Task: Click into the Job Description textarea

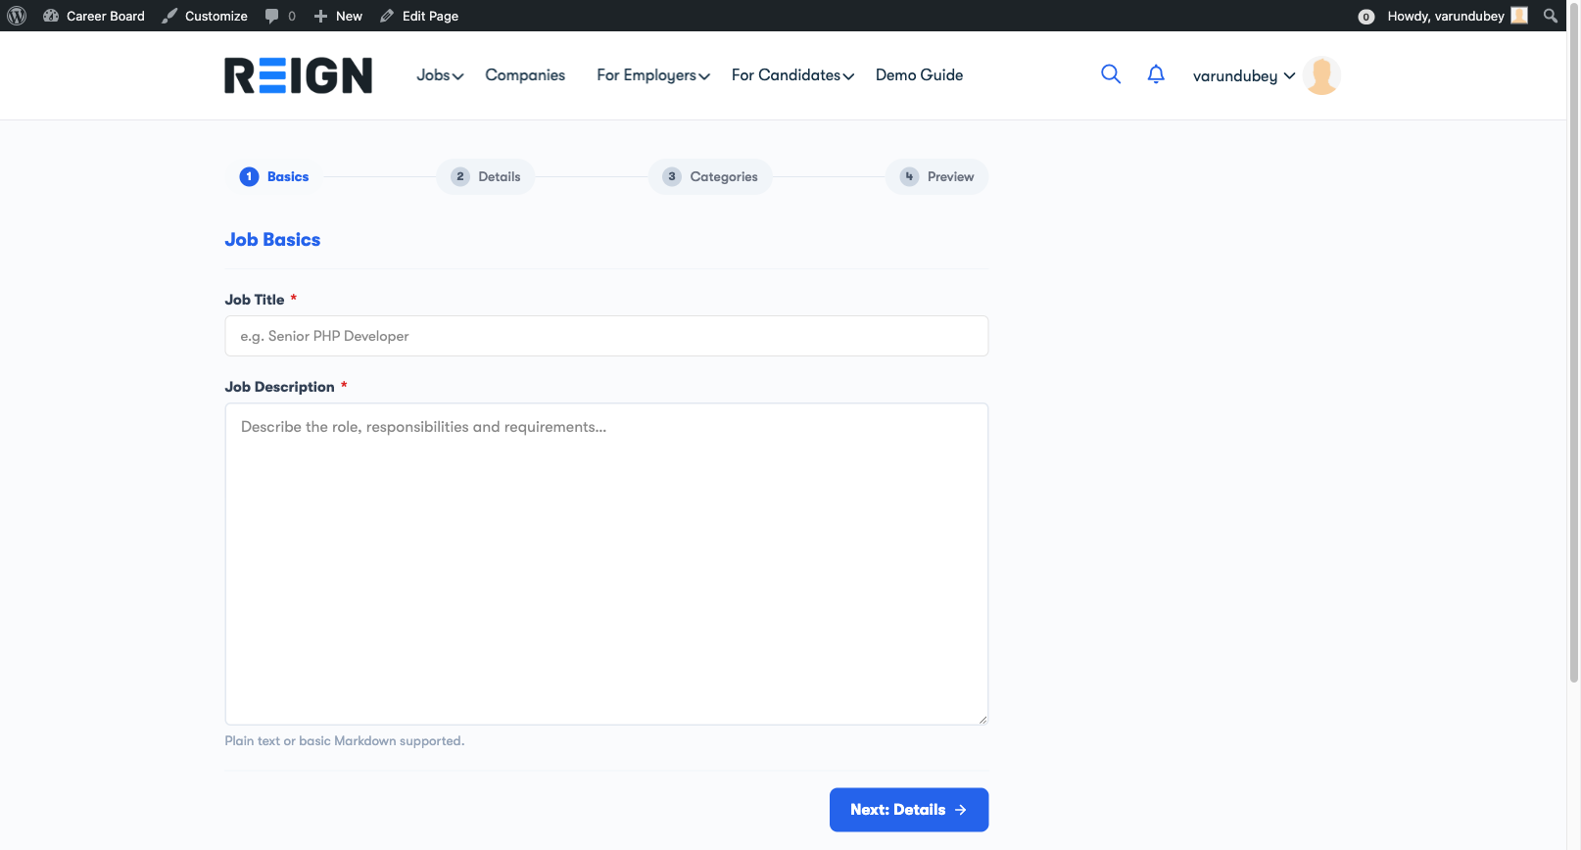Action: coord(606,564)
